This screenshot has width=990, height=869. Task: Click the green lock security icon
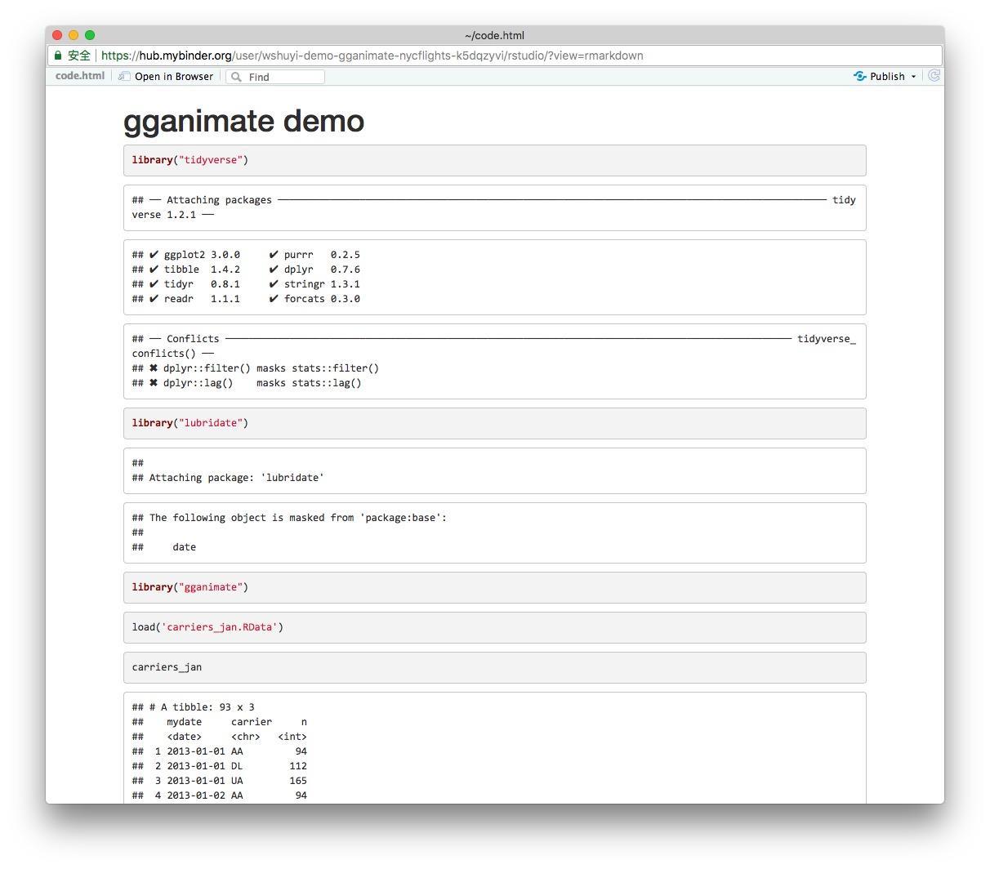[x=58, y=56]
